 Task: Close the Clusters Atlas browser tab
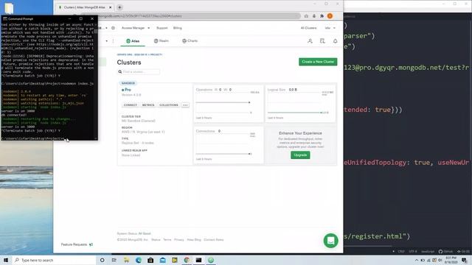[x=110, y=7]
